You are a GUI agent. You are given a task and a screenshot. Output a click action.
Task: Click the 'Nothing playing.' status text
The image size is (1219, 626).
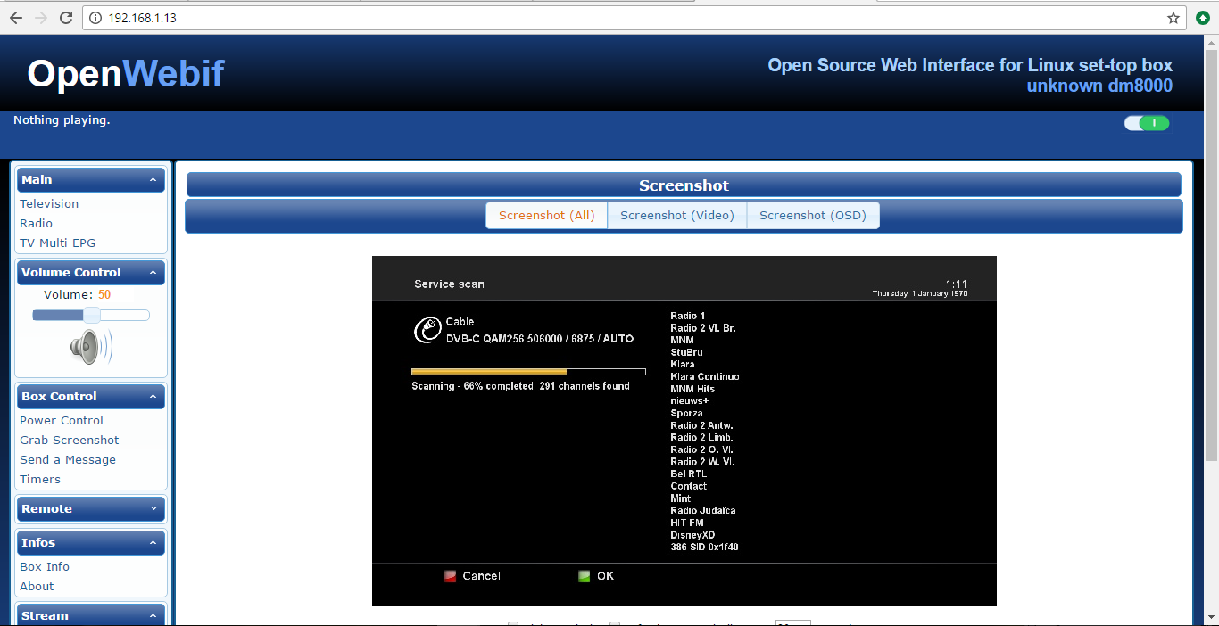pyautogui.click(x=62, y=119)
